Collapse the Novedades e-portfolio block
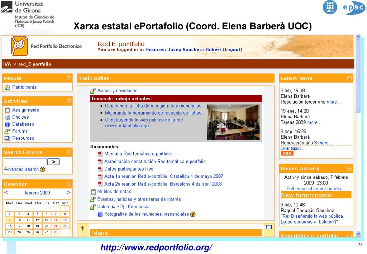The image size is (367, 254). tap(349, 235)
